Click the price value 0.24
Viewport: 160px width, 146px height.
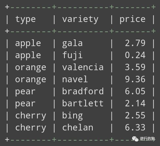(135, 55)
